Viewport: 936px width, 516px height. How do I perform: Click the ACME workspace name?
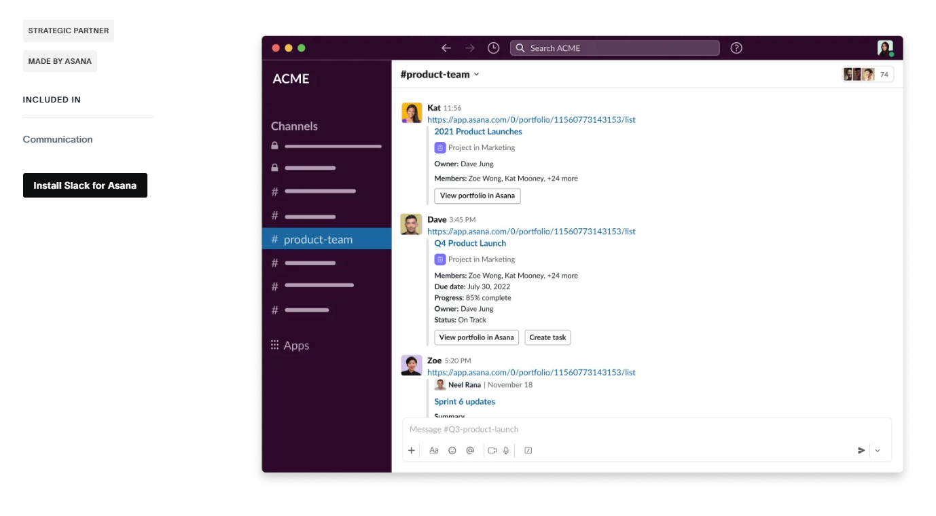[x=291, y=79]
